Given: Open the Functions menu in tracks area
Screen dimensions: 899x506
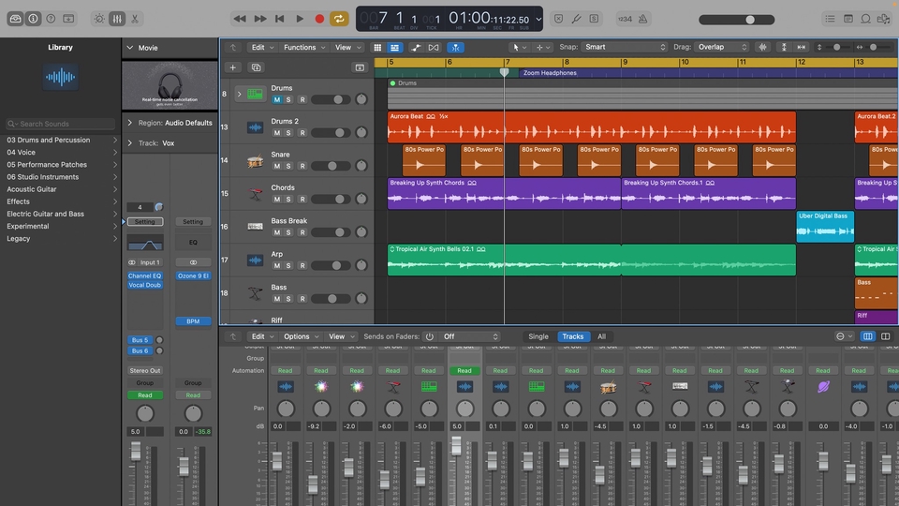Looking at the screenshot, I should (x=303, y=47).
